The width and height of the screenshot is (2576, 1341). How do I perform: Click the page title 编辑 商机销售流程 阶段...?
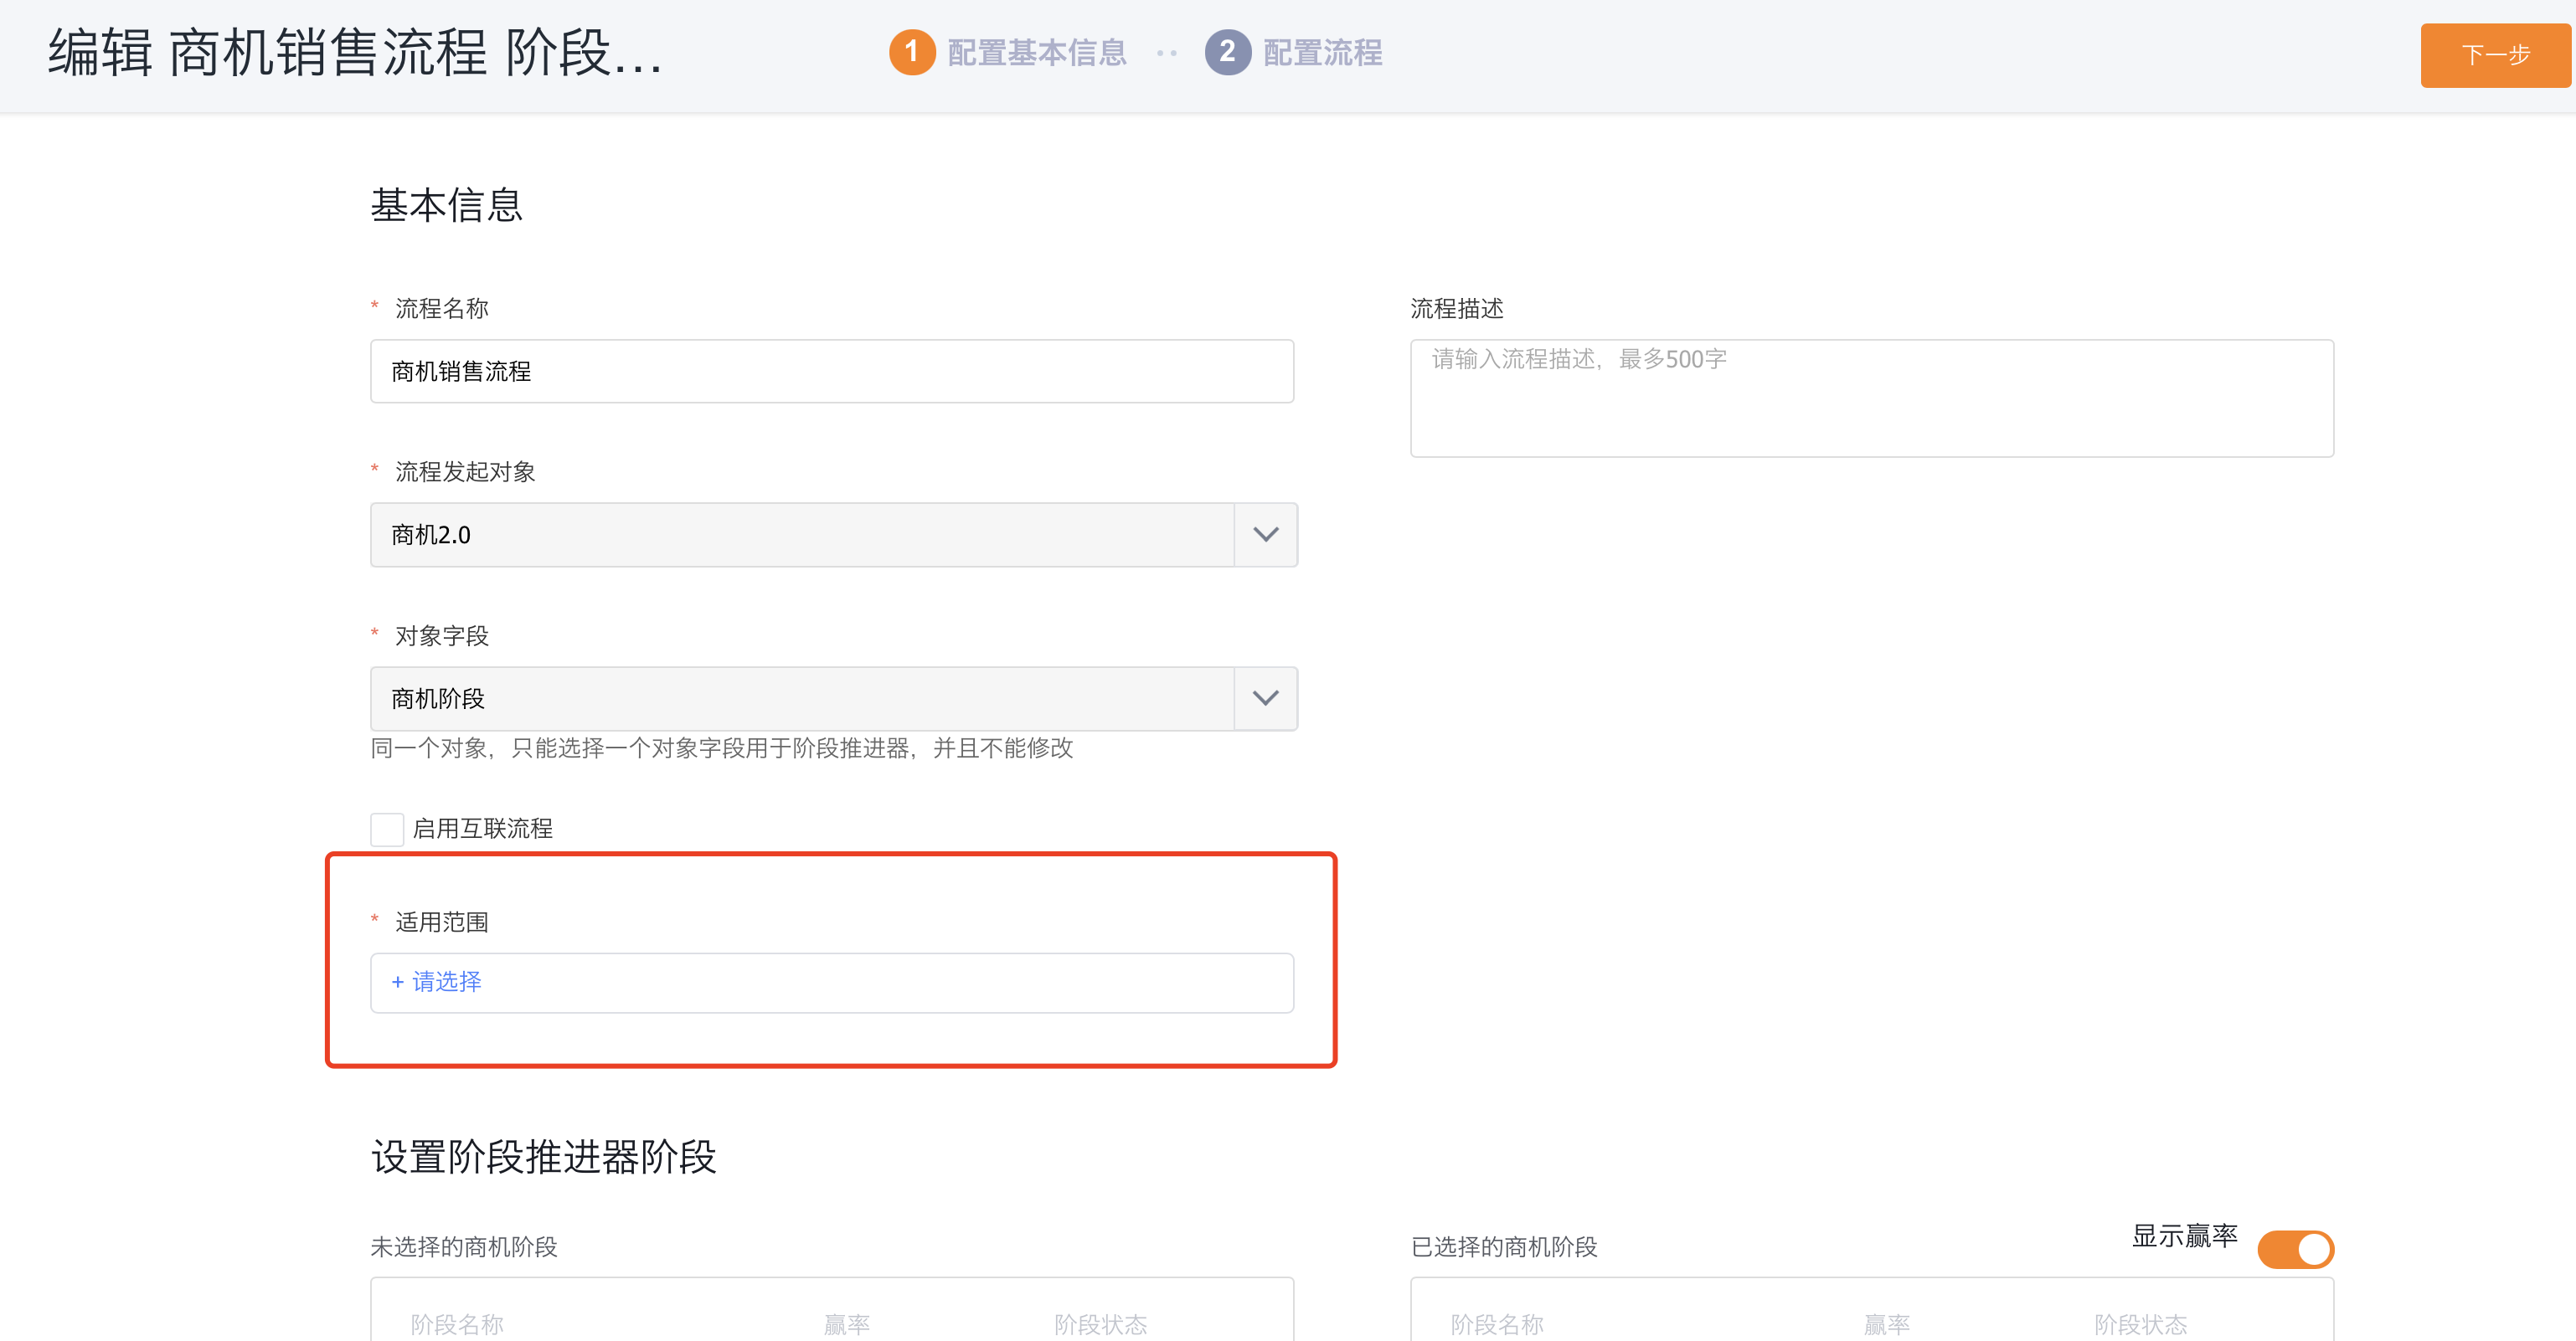coord(355,52)
